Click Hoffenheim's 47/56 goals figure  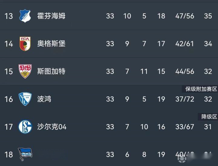click(x=184, y=16)
